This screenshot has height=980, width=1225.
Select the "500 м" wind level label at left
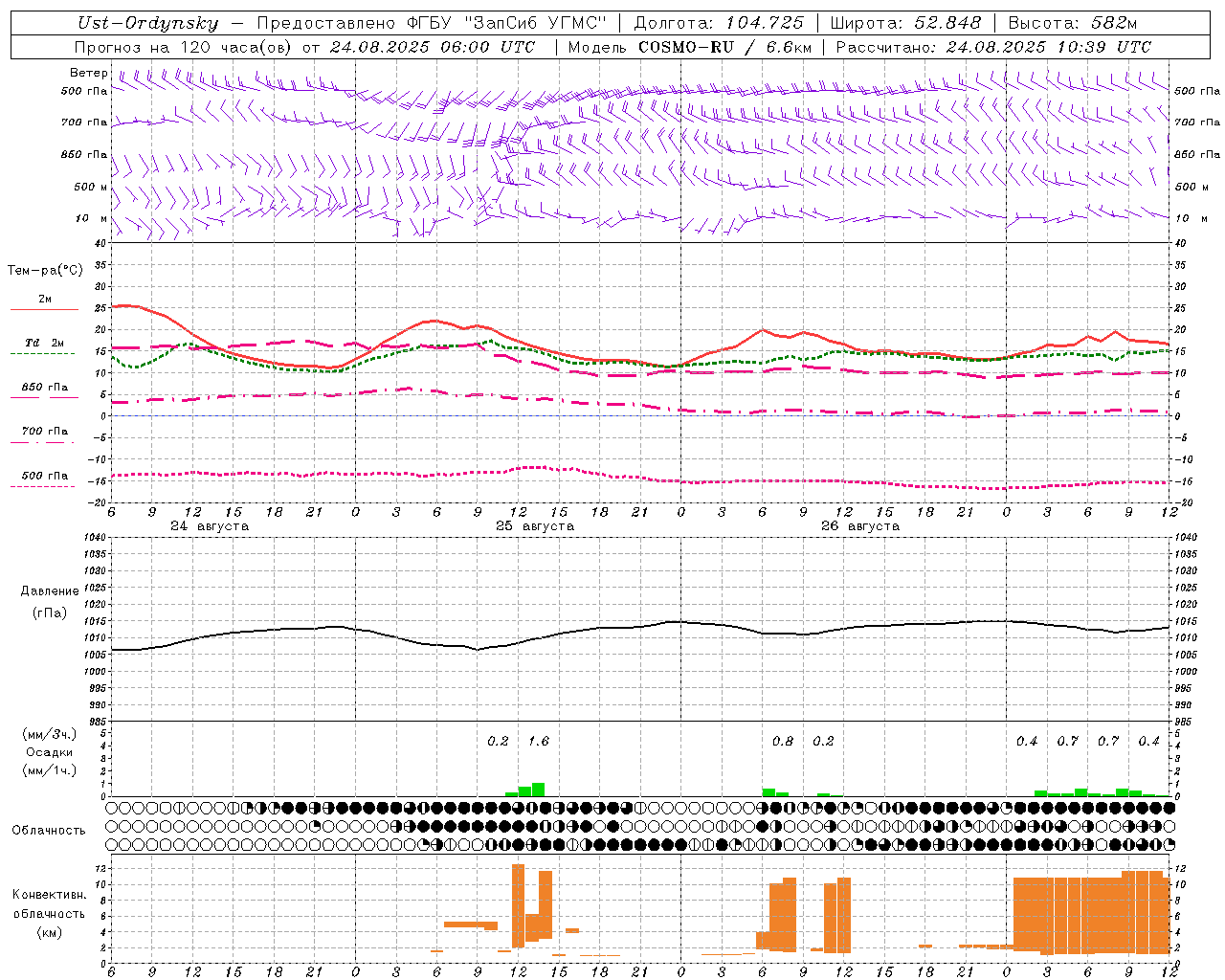(x=92, y=187)
